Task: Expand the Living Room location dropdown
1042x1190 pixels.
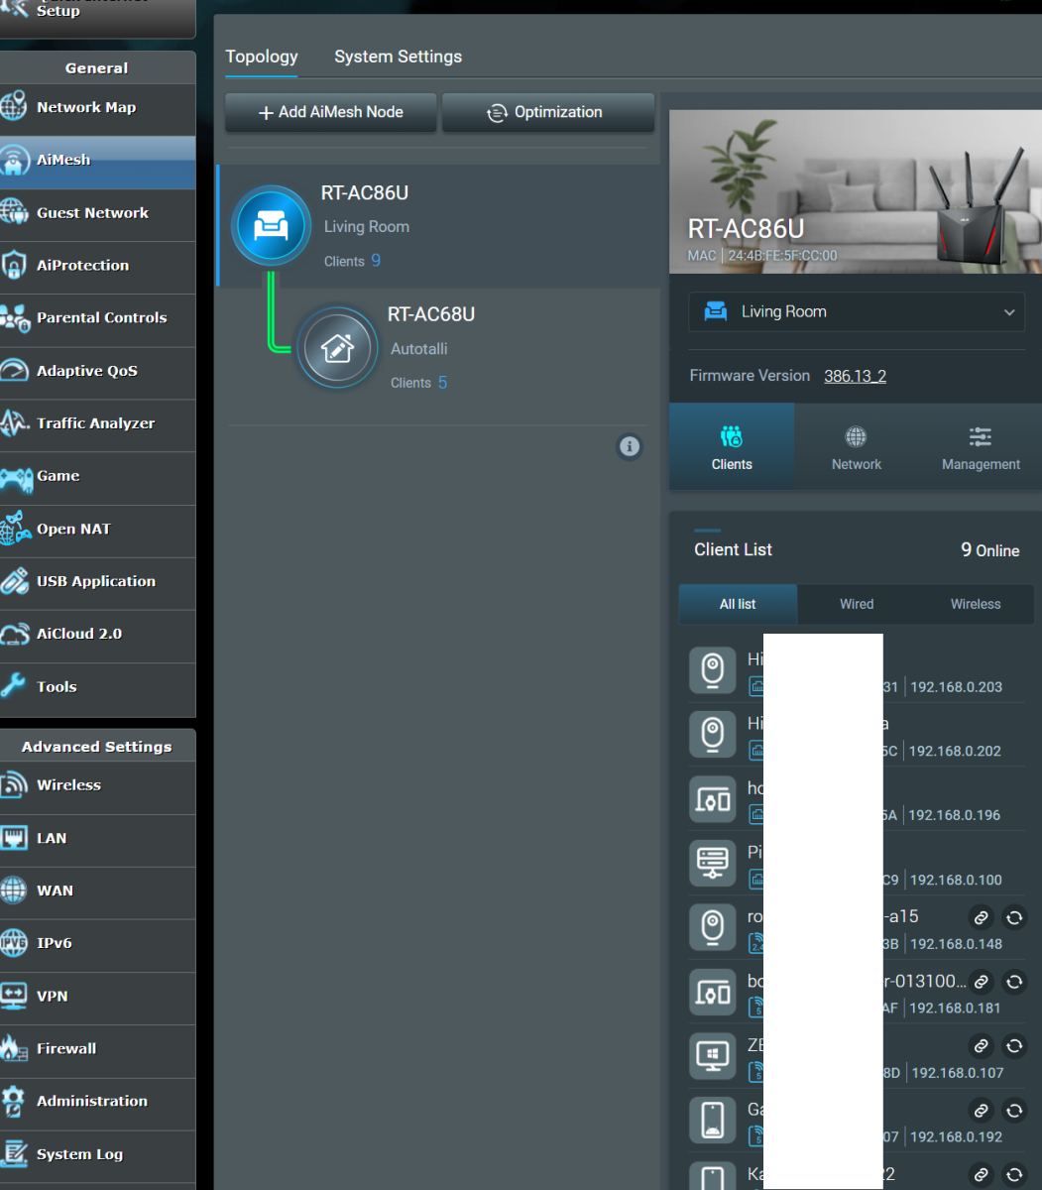Action: (x=857, y=311)
